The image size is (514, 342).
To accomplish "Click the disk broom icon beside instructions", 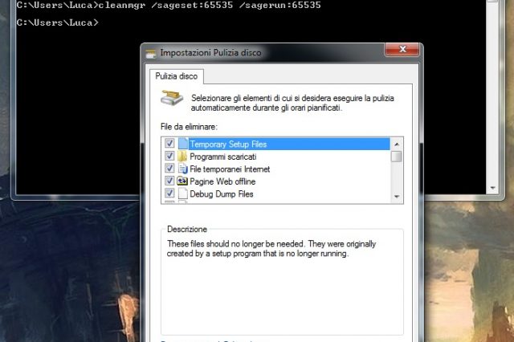I will click(172, 98).
